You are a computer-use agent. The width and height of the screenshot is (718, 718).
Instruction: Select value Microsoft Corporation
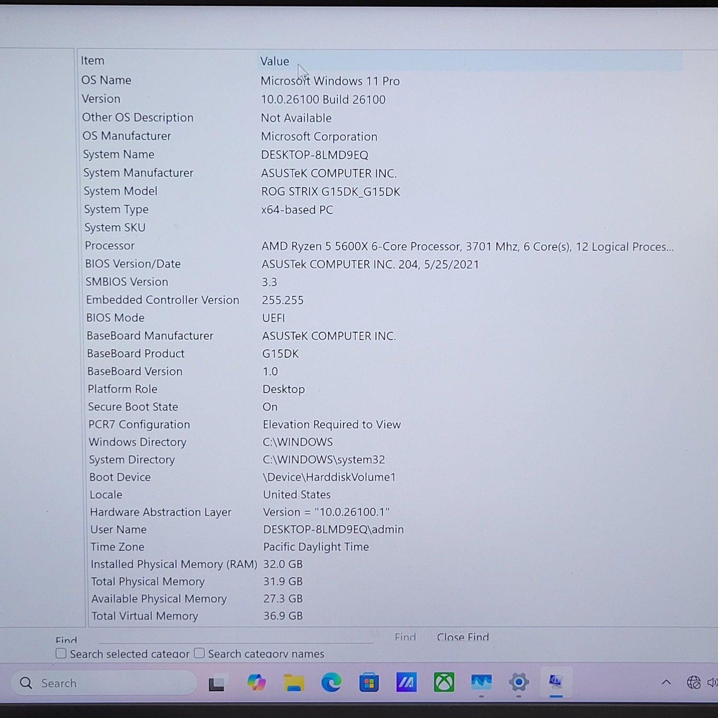(319, 136)
